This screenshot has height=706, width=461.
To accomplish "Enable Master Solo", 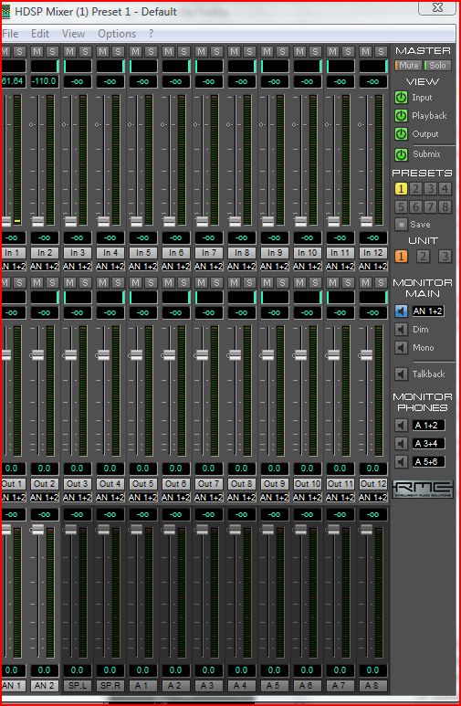I will click(x=437, y=65).
